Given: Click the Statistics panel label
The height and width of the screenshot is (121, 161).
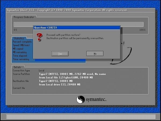Looking at the screenshot, I should (x=19, y=38).
